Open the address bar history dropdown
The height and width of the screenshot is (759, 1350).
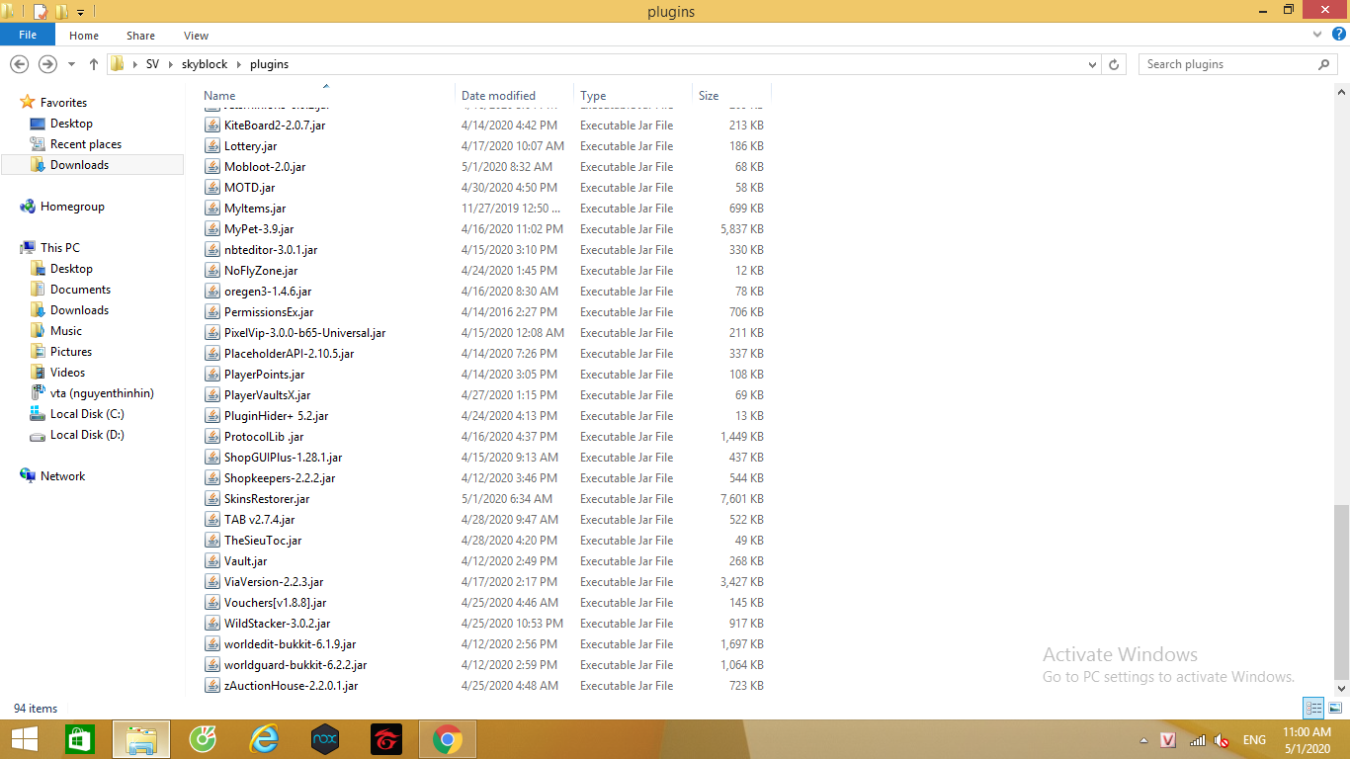pos(1092,64)
